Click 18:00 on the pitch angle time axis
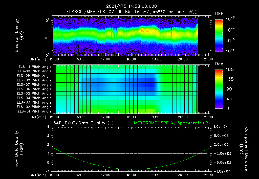Screen dimensions: 259x179 click(x=131, y=117)
